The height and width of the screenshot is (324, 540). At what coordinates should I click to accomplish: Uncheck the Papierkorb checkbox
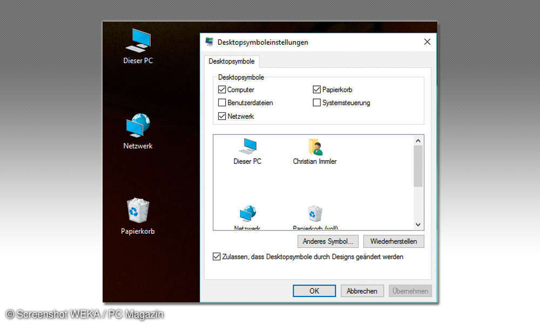click(x=316, y=90)
